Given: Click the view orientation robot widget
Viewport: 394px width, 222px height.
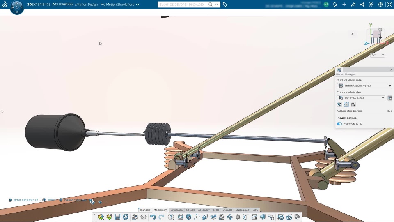Looking at the screenshot, I should [376, 36].
